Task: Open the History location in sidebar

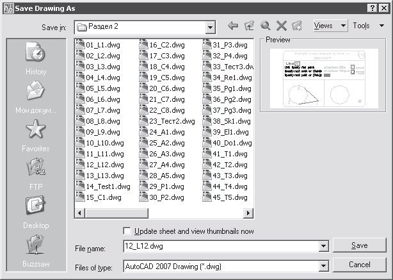Action: pyautogui.click(x=36, y=59)
